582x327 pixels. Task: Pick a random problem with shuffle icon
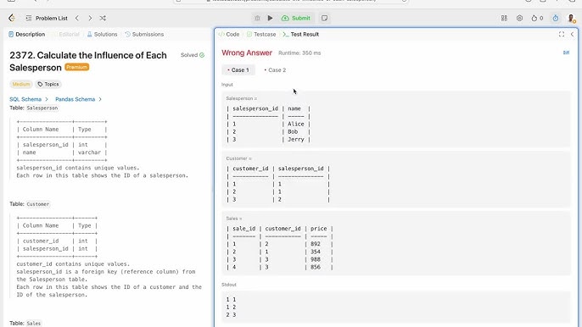103,18
